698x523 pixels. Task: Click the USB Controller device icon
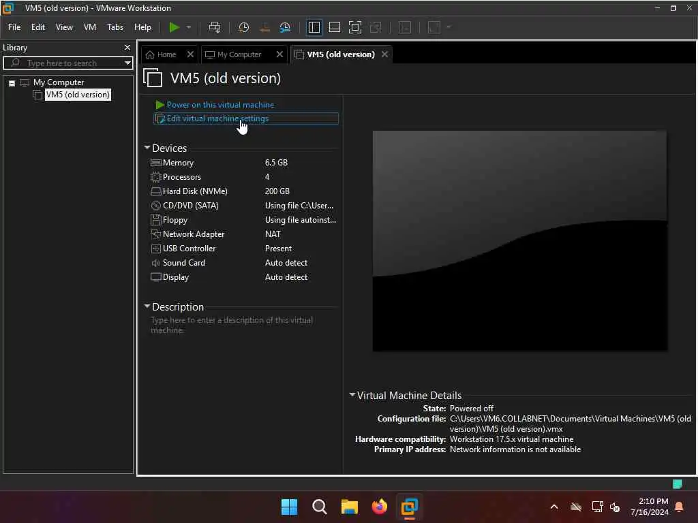(156, 248)
